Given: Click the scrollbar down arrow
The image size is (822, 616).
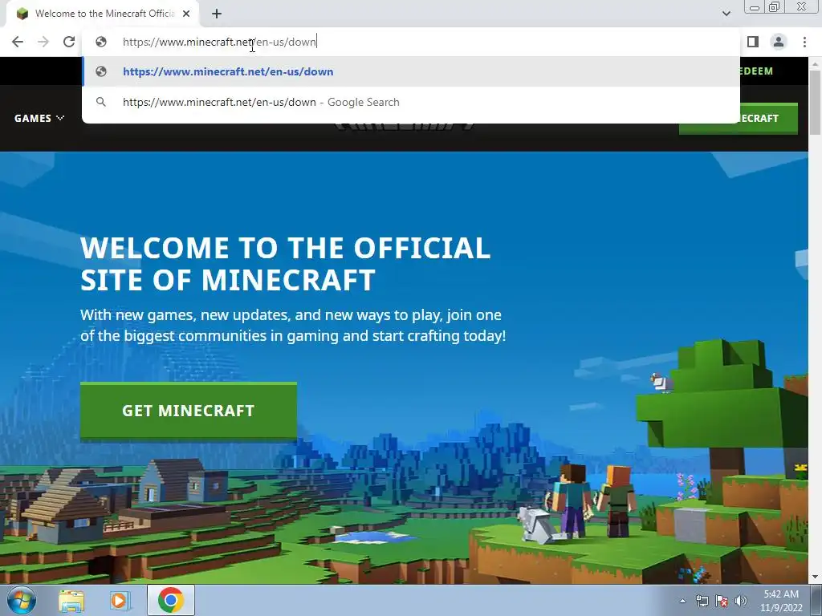Looking at the screenshot, I should click(x=815, y=577).
